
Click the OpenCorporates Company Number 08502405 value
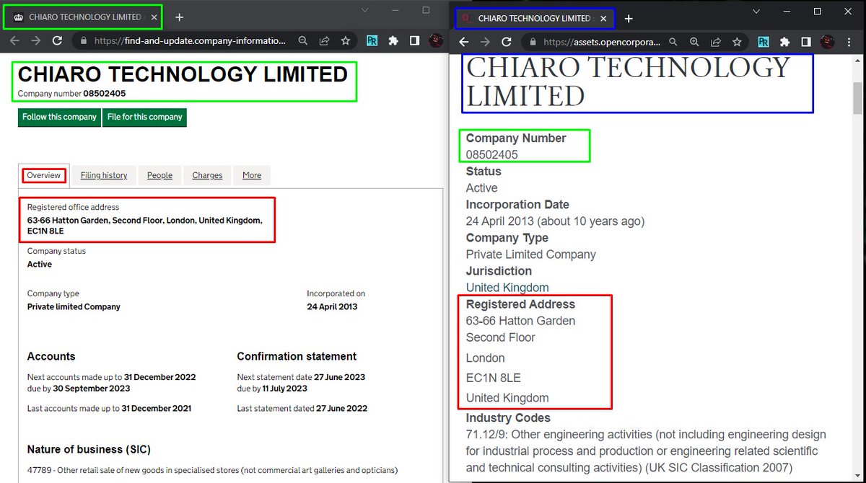pyautogui.click(x=492, y=154)
